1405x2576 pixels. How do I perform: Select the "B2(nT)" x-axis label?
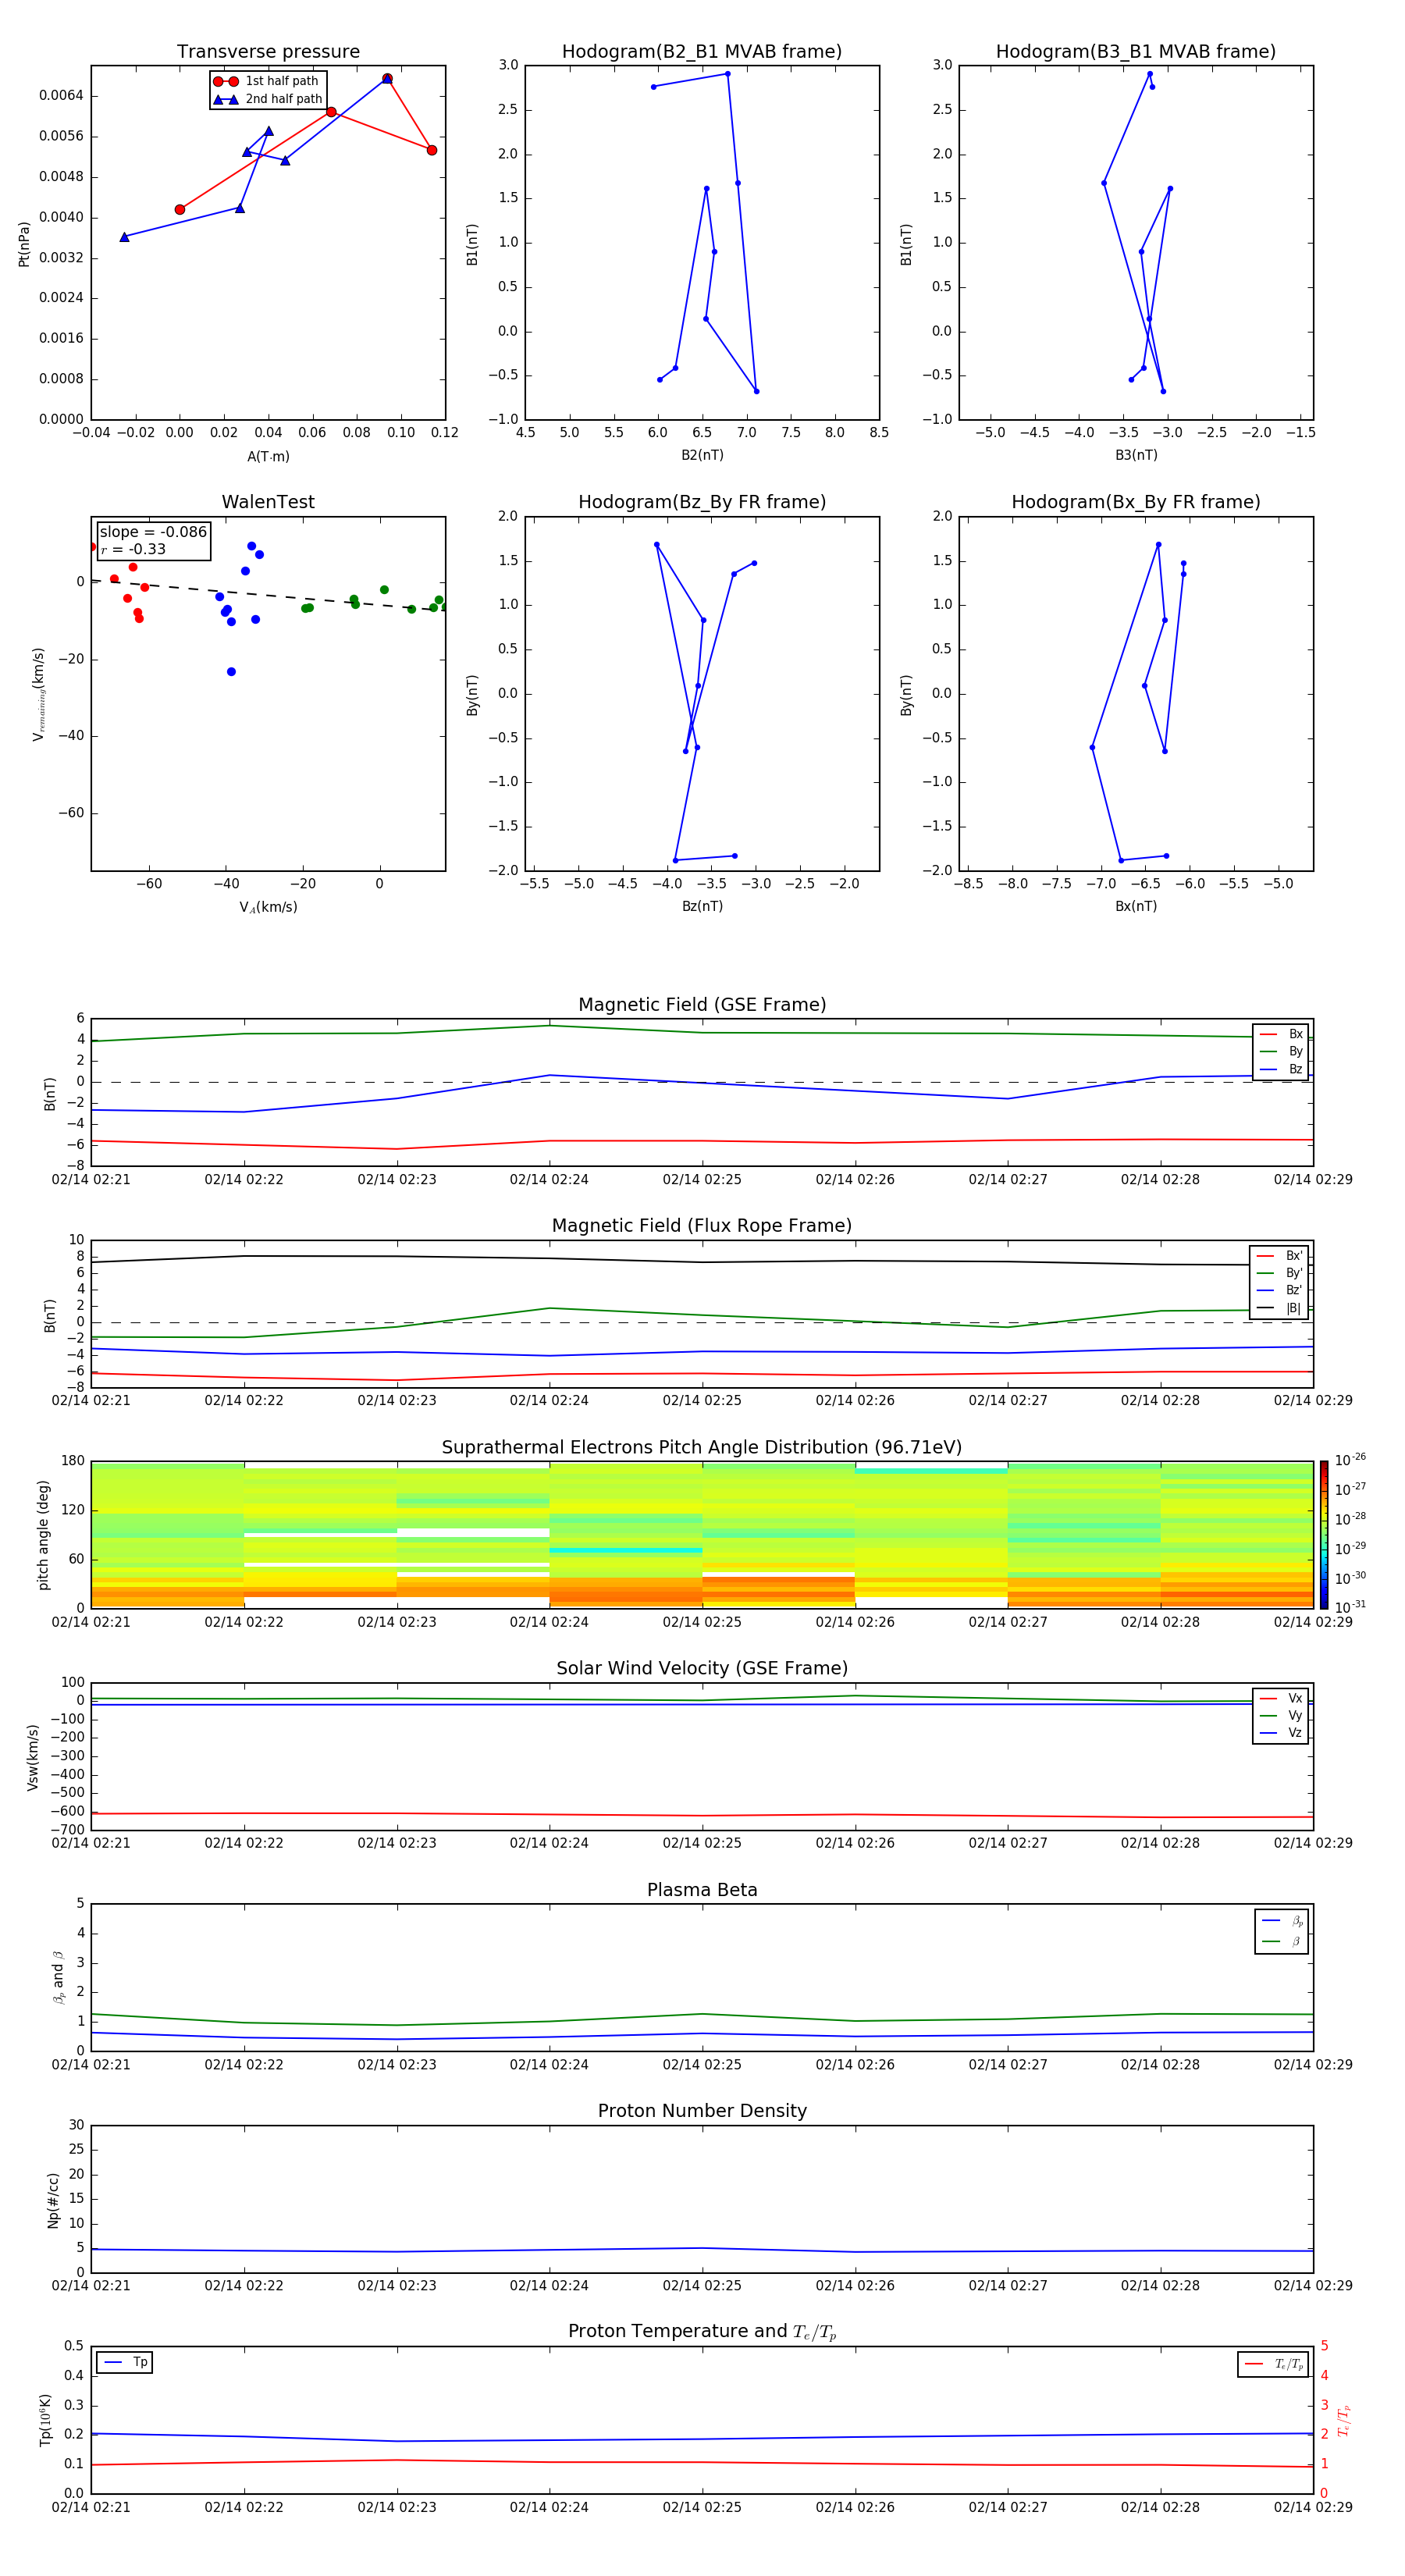(x=702, y=455)
